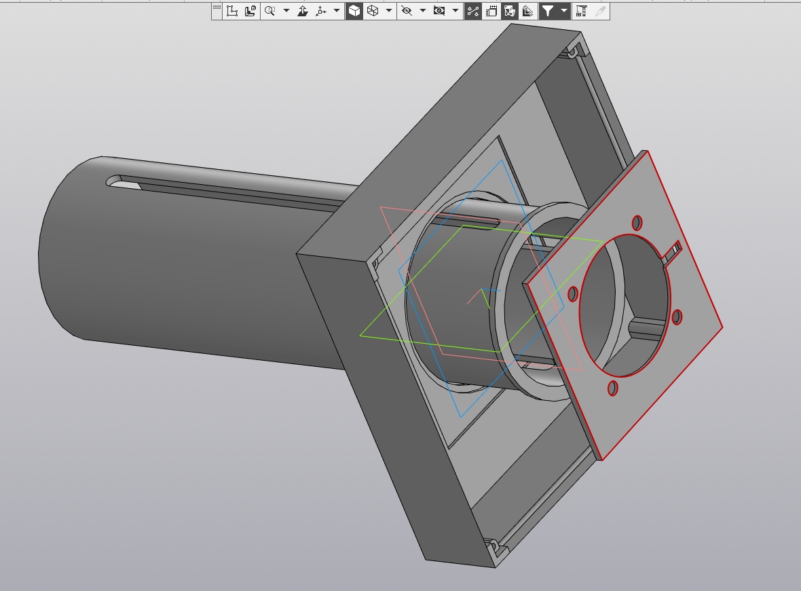Toggle the constraints display icon

pos(472,11)
